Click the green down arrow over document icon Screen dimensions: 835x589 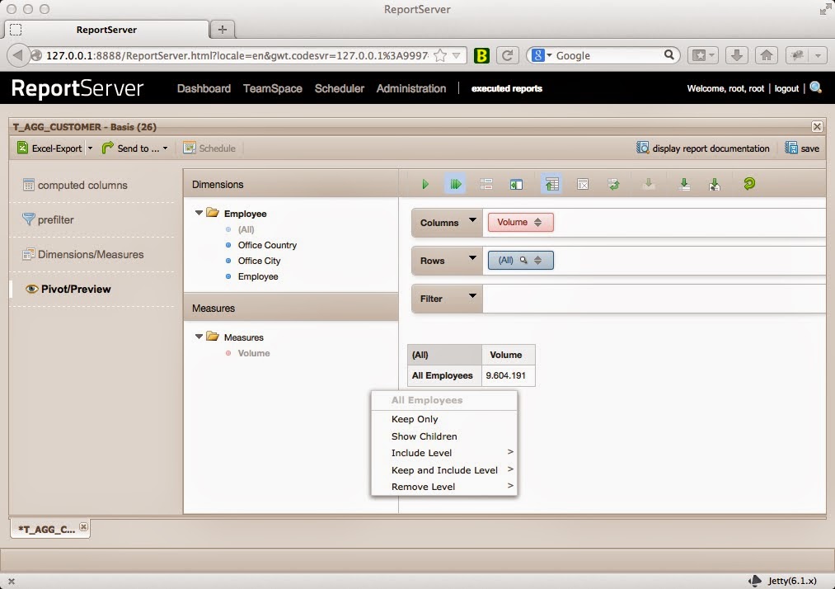pos(715,185)
